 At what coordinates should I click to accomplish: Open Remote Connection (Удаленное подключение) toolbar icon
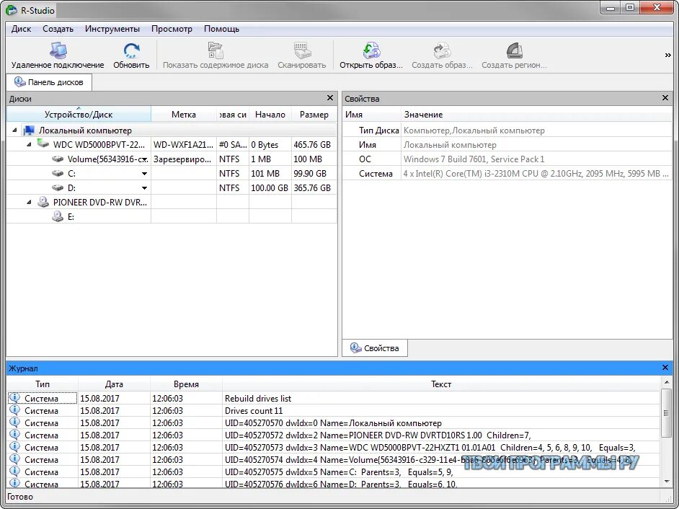pos(58,50)
